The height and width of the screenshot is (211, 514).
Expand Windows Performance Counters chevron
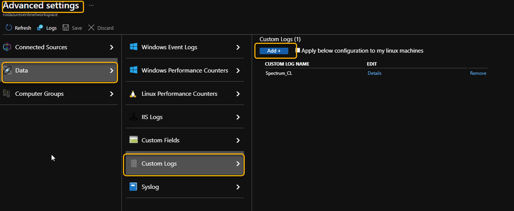[x=238, y=71]
